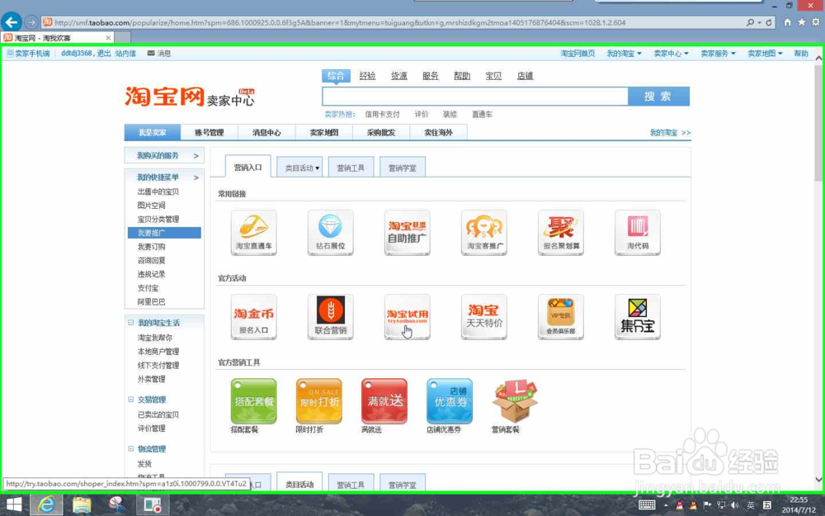Open the 联合营销 icon
This screenshot has width=825, height=516.
point(331,317)
